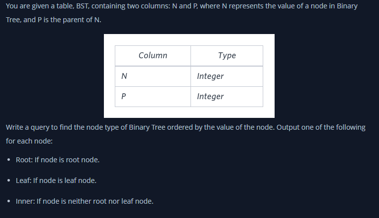The width and height of the screenshot is (379, 218).
Task: Click 'Tree, and P is the parent' line
Action: tap(53, 20)
